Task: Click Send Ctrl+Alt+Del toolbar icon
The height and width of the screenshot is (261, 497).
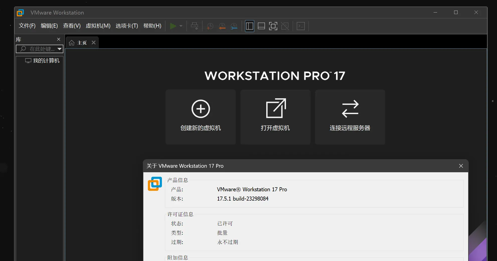Action: [x=194, y=26]
